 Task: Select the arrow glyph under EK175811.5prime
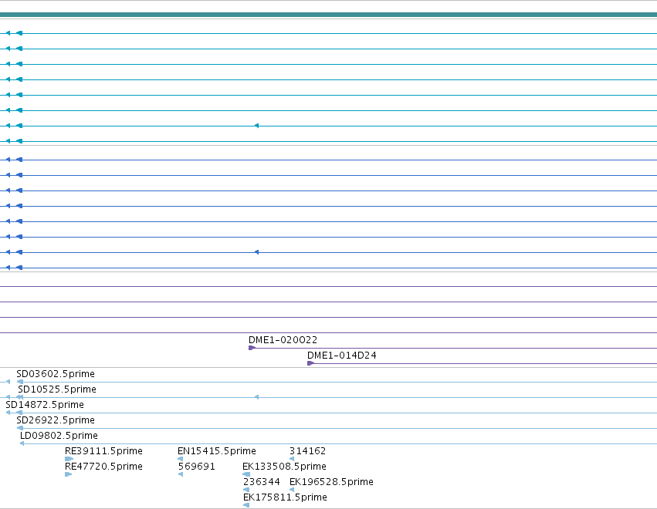pyautogui.click(x=246, y=506)
